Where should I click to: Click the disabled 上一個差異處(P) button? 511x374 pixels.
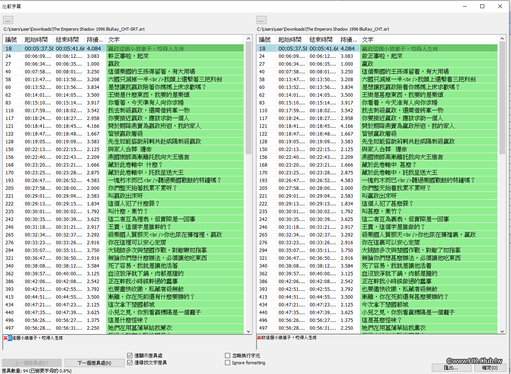coord(31,363)
